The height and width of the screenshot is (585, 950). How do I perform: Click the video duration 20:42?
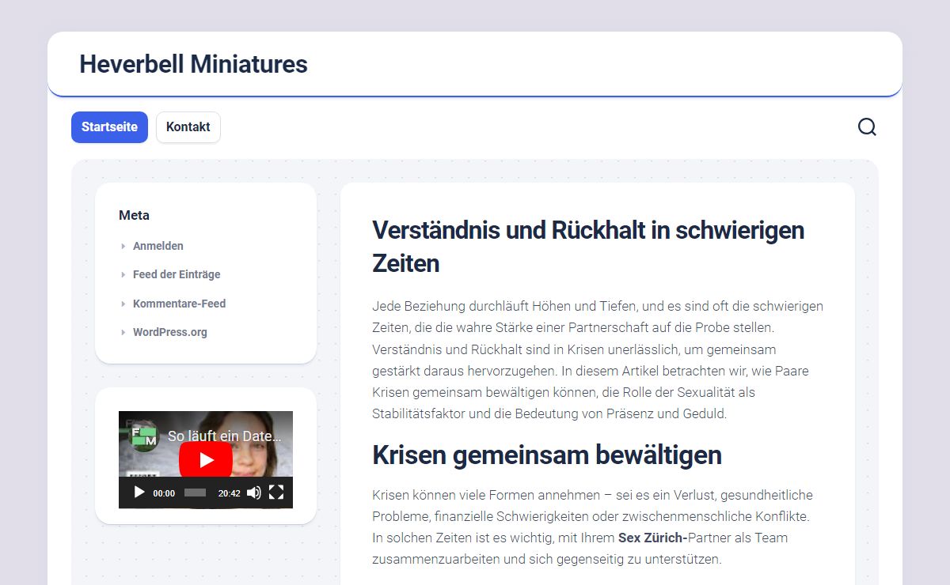tap(229, 493)
